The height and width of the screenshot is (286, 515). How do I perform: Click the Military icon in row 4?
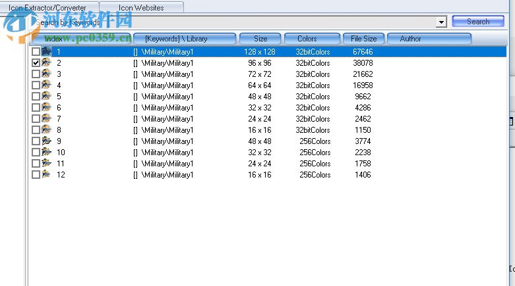(x=46, y=85)
